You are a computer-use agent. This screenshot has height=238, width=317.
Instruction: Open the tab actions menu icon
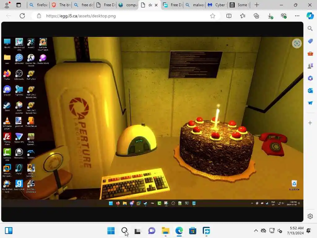[x=18, y=5]
